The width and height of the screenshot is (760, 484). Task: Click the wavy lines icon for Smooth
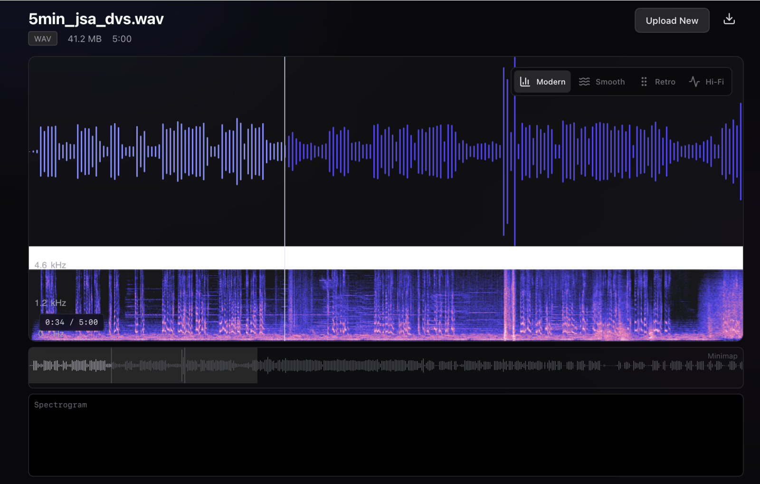point(584,82)
